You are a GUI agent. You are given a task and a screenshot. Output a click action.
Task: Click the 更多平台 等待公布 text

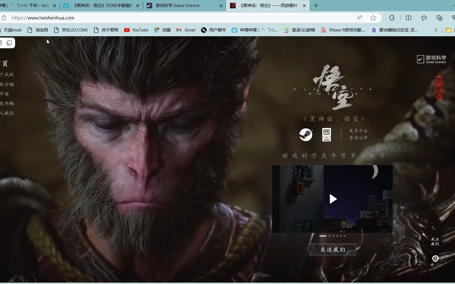359,134
